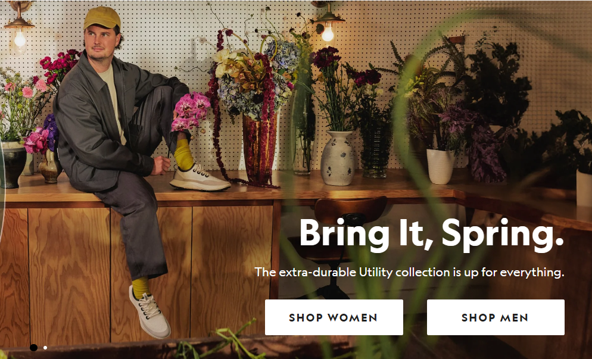The width and height of the screenshot is (592, 359).
Task: Click the speckled white ceramic vase
Action: (x=338, y=158)
